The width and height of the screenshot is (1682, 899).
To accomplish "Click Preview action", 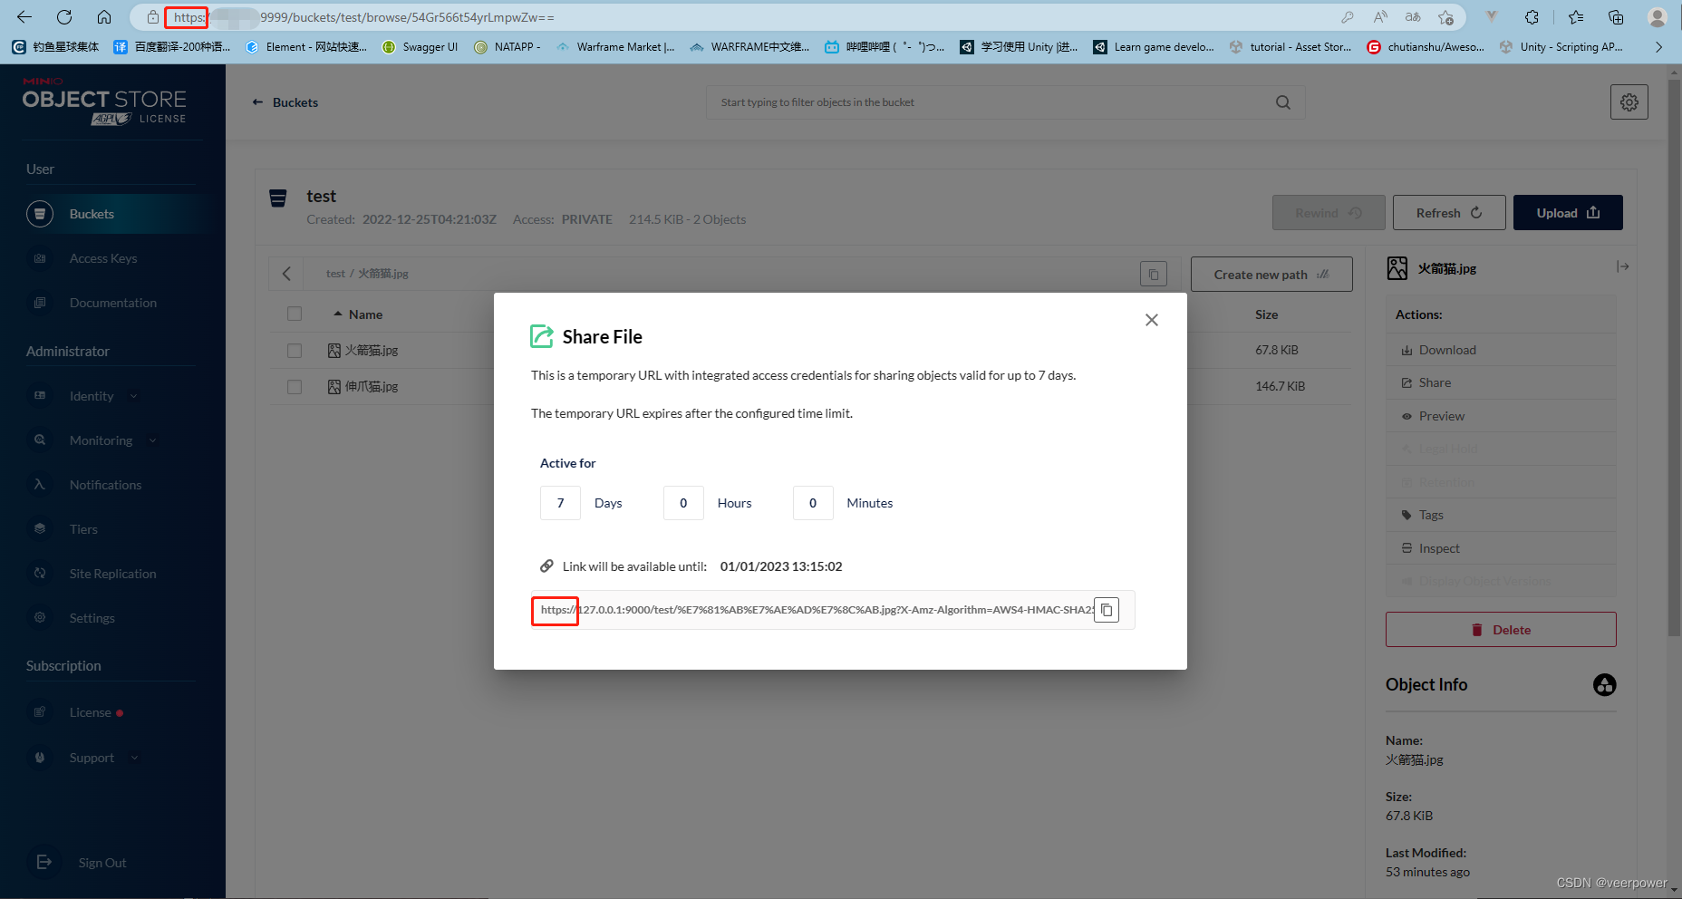I will pyautogui.click(x=1502, y=416).
